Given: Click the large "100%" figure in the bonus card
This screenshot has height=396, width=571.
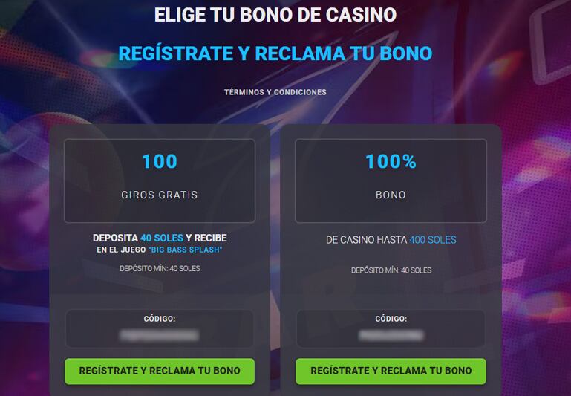Looking at the screenshot, I should coord(391,161).
